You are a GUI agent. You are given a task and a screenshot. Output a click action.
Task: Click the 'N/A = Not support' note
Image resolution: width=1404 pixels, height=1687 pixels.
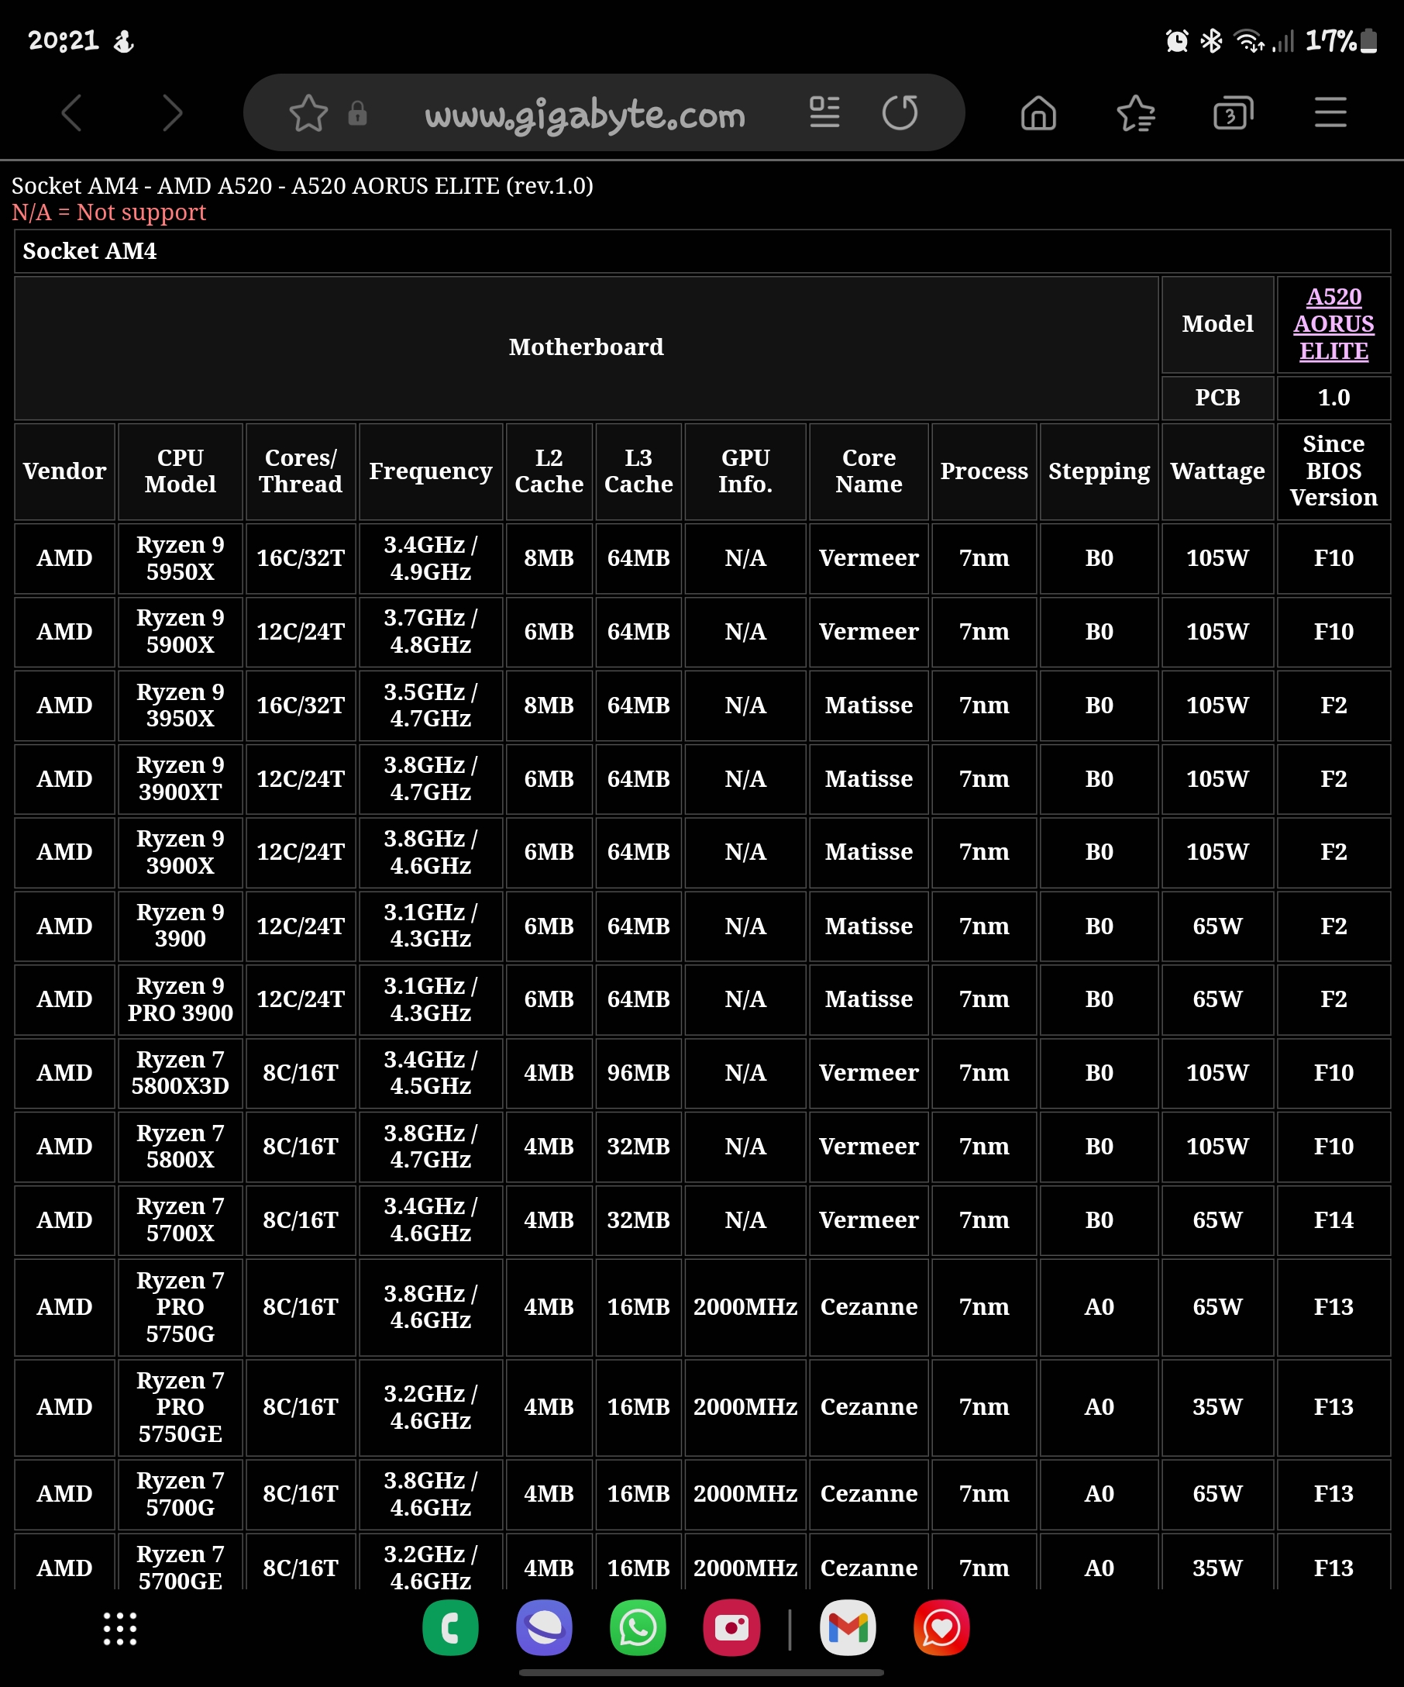[x=108, y=213]
